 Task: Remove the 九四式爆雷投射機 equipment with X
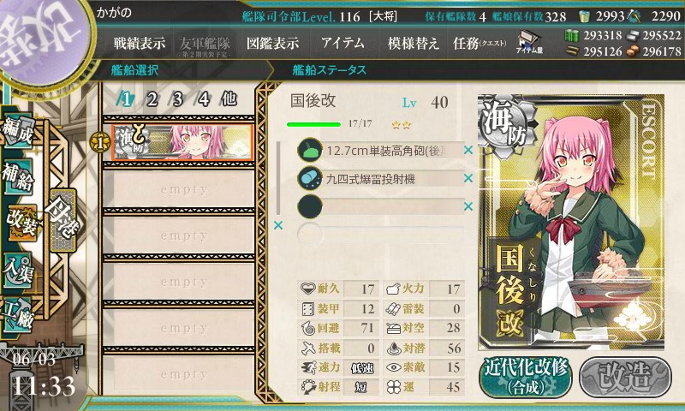[x=468, y=178]
